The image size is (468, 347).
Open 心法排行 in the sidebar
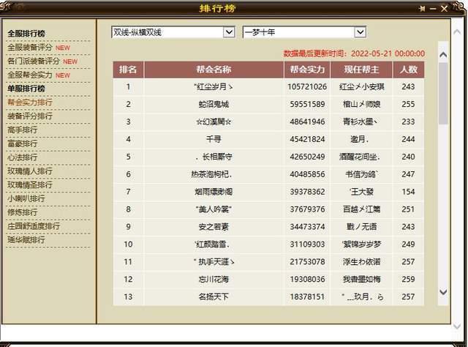(23, 157)
